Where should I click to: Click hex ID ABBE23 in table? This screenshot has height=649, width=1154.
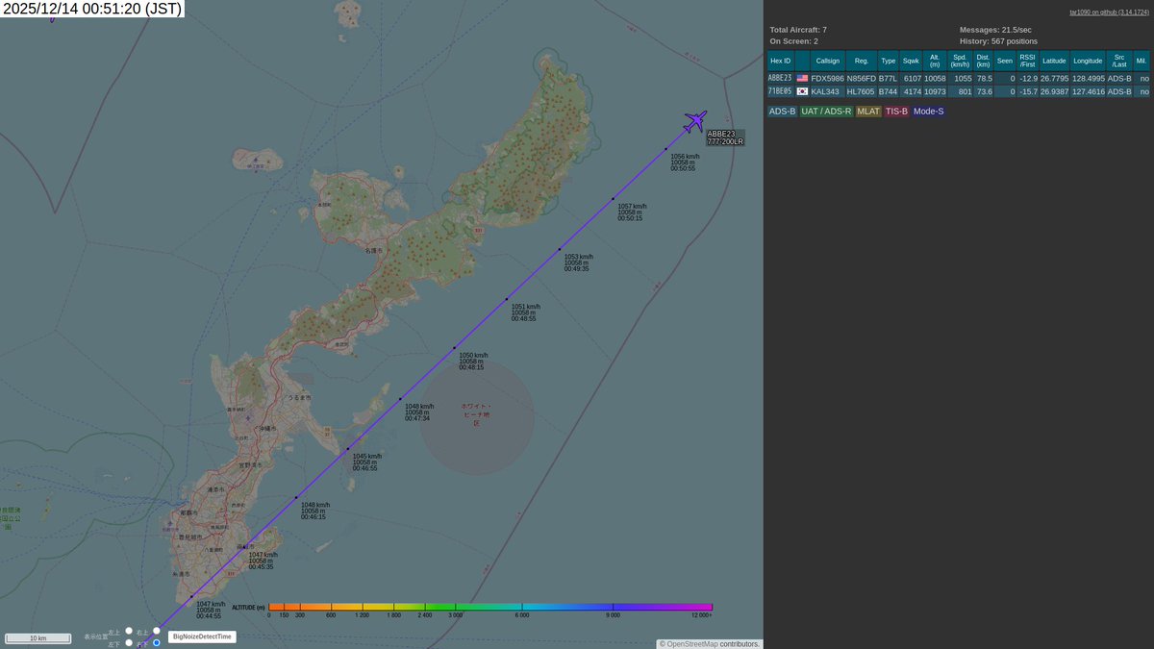click(780, 78)
